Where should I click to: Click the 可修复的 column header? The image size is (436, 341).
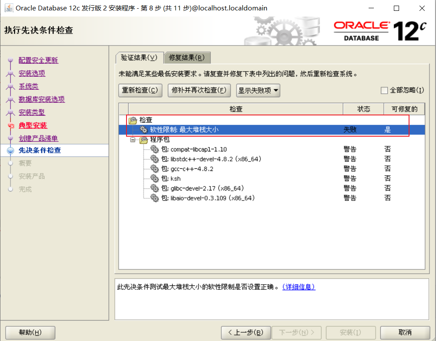pos(404,109)
